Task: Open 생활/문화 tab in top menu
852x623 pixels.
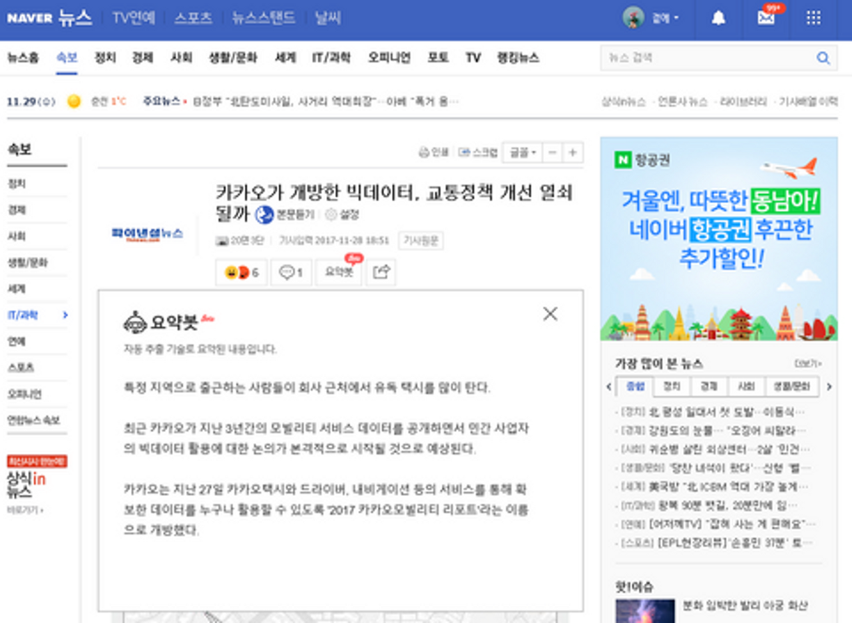Action: pos(233,58)
